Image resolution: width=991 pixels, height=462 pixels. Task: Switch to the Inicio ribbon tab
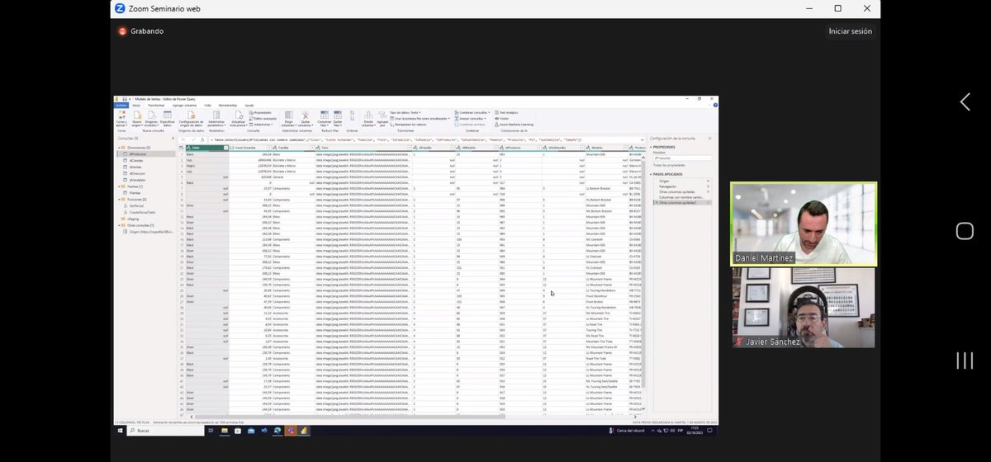pyautogui.click(x=136, y=106)
